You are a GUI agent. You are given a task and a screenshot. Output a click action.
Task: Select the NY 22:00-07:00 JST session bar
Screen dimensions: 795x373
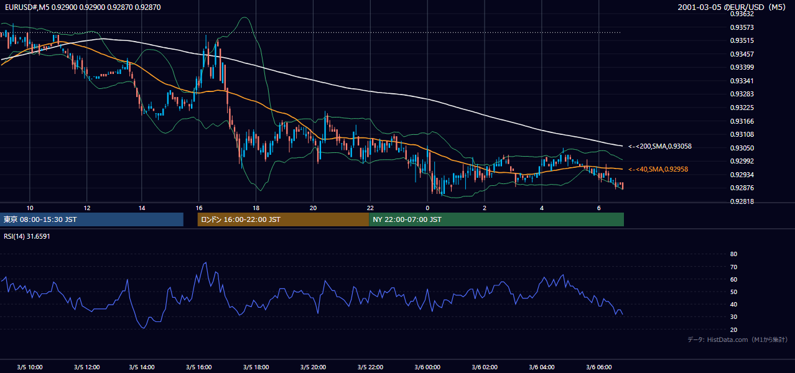pos(496,219)
